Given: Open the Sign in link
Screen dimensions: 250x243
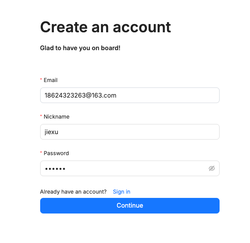Looking at the screenshot, I should click(121, 192).
